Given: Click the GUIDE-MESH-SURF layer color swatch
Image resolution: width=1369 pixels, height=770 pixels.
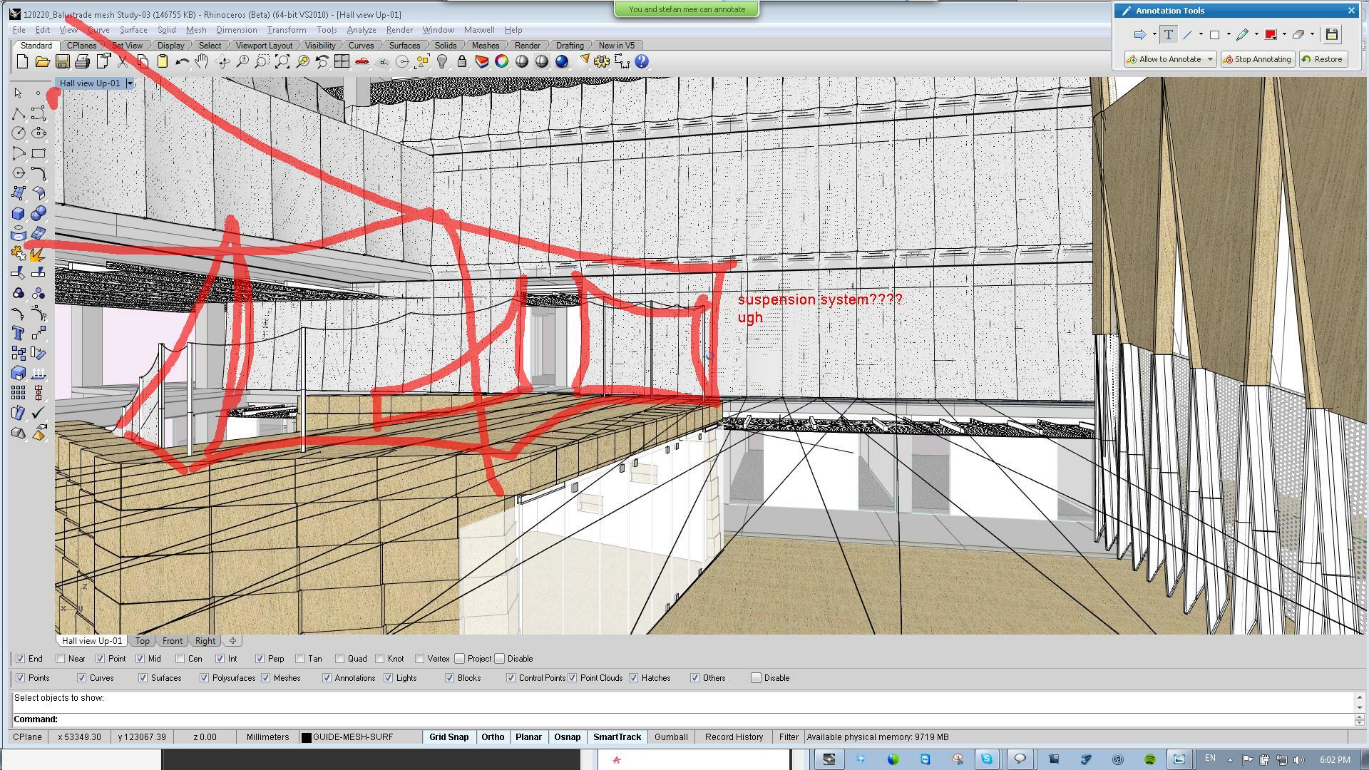Looking at the screenshot, I should 306,737.
